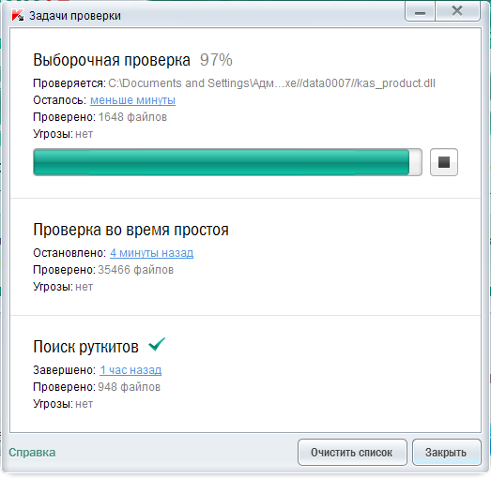
Task: Click the Kaspersky logo in title bar
Action: (18, 15)
